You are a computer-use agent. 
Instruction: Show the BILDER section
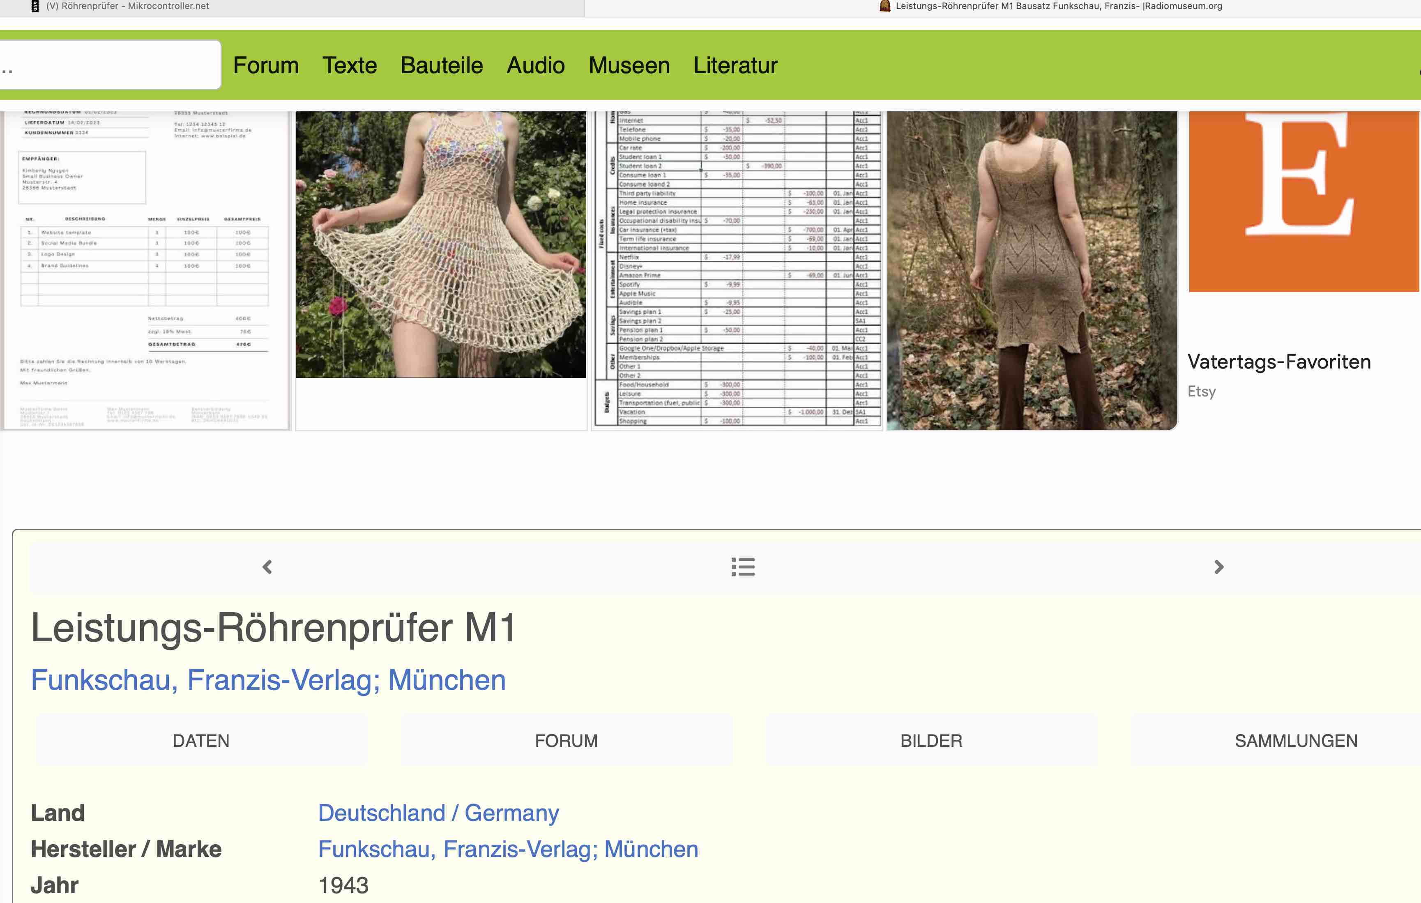(930, 741)
